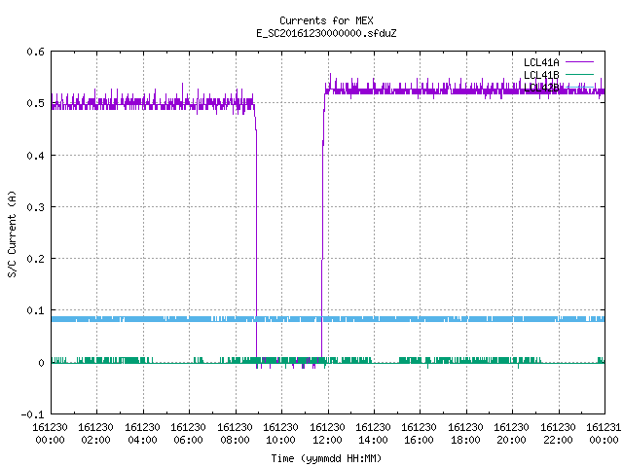
Task: Click the purple LCL41A legend line sample
Action: click(579, 62)
